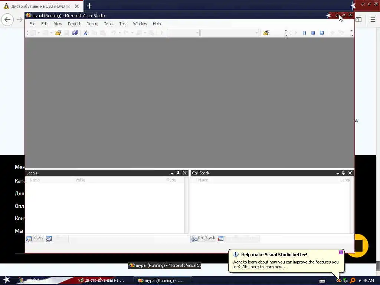Image resolution: width=380 pixels, height=285 pixels.
Task: Close the Call Stack panel
Action: click(x=350, y=173)
